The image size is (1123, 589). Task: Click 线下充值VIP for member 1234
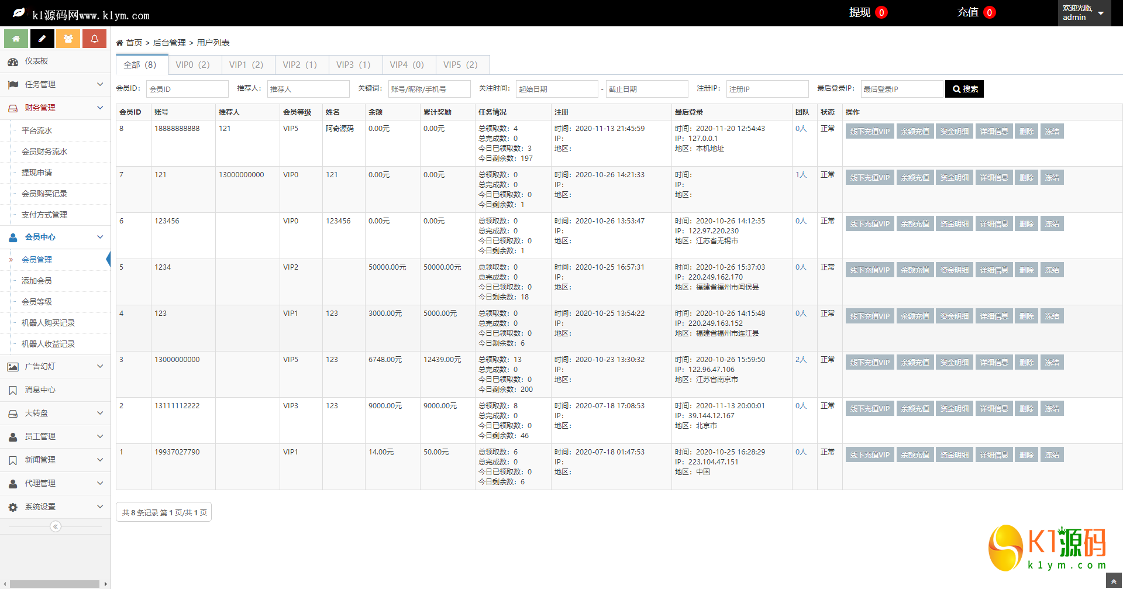[x=869, y=270]
